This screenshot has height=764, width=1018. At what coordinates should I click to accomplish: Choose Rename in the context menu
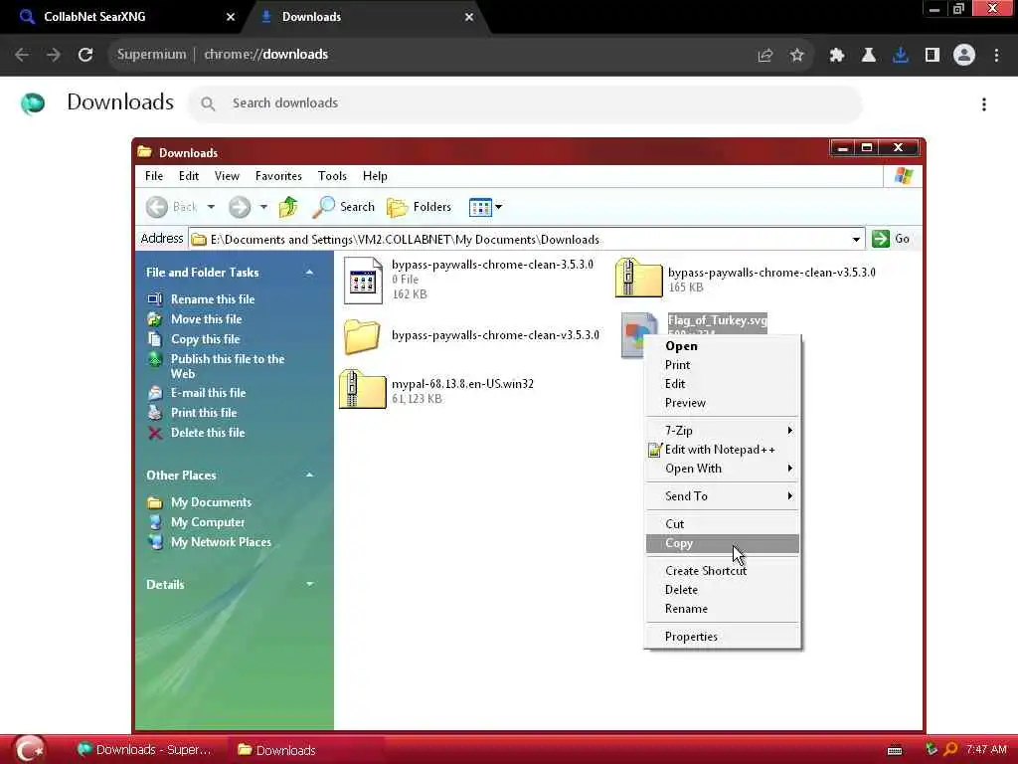coord(722,609)
